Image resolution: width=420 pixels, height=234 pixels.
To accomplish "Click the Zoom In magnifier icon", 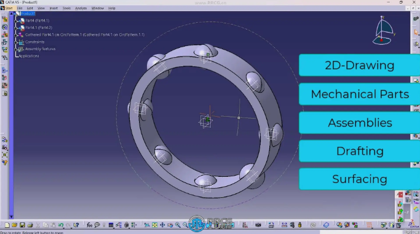I will 178,225.
